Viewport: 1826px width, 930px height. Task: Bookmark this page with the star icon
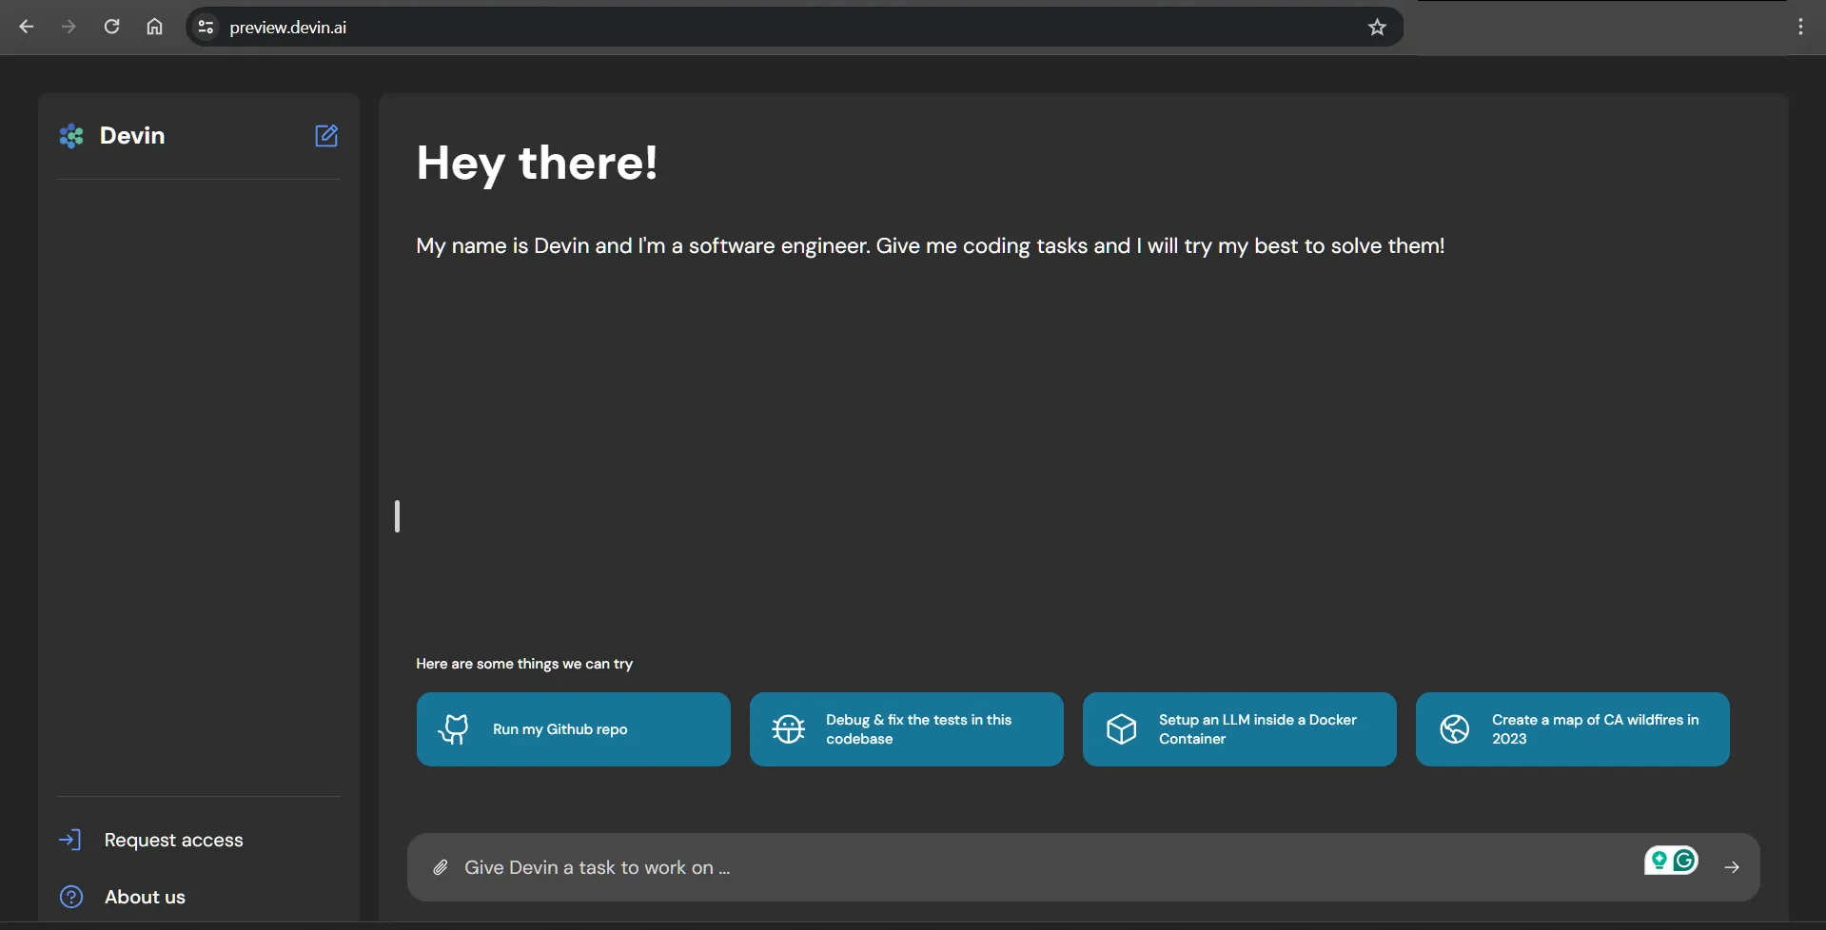(x=1377, y=28)
